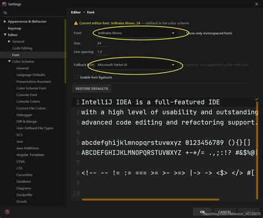The width and height of the screenshot is (263, 218).
Task: Click the font Size input field
Action: [x=103, y=43]
